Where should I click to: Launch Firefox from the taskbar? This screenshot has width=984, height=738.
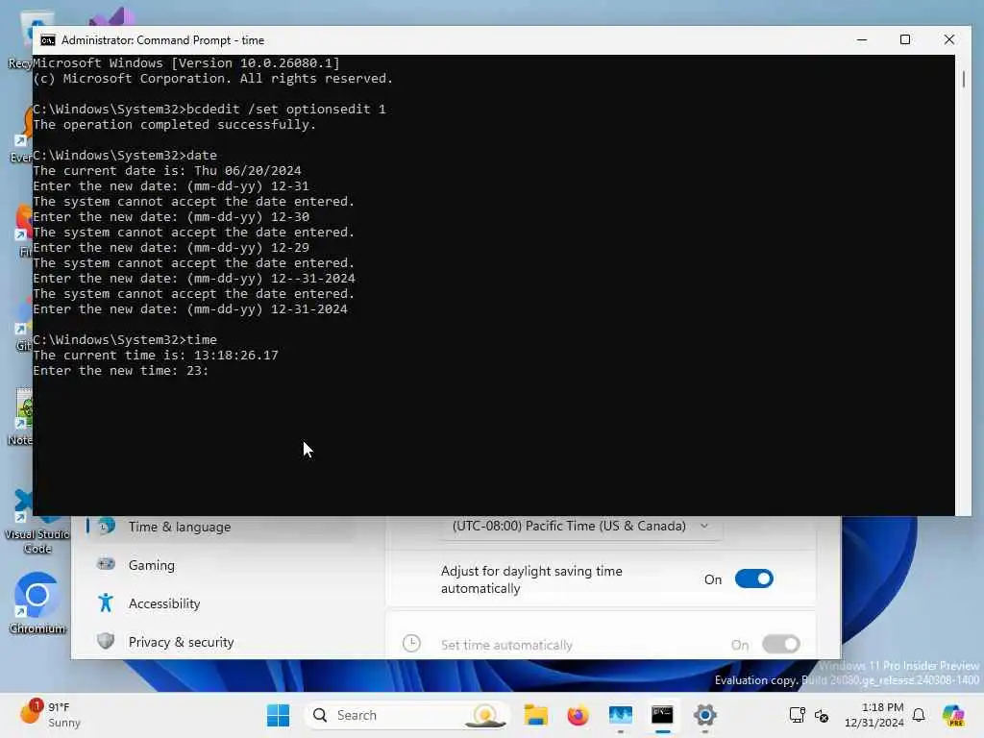pos(578,715)
